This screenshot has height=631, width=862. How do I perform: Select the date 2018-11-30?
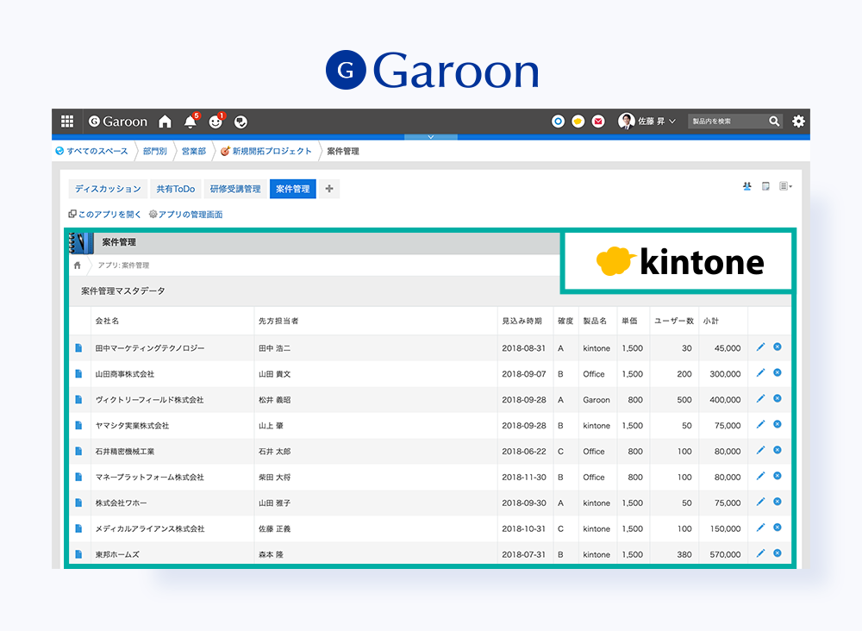click(524, 477)
